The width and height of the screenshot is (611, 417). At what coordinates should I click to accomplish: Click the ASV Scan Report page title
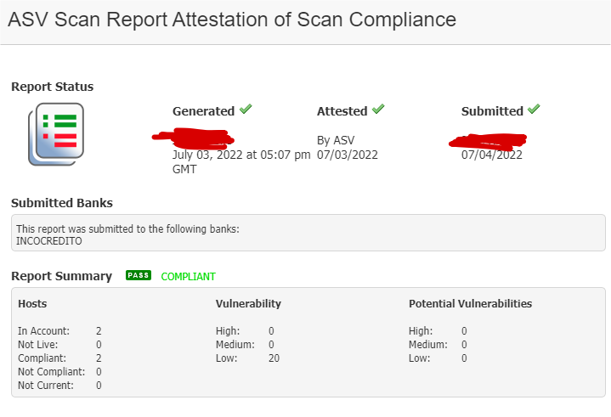(231, 20)
